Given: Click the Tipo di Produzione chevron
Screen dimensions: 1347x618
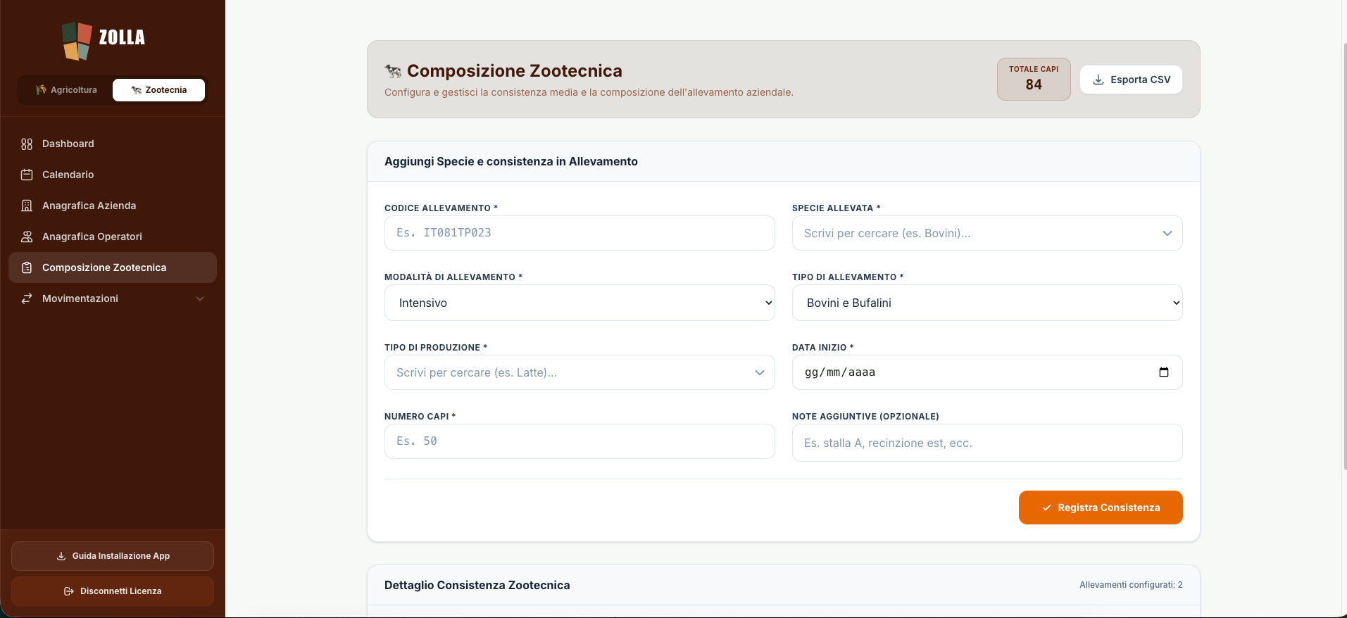Looking at the screenshot, I should pos(760,372).
